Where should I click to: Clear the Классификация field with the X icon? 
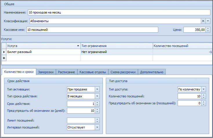[203, 21]
